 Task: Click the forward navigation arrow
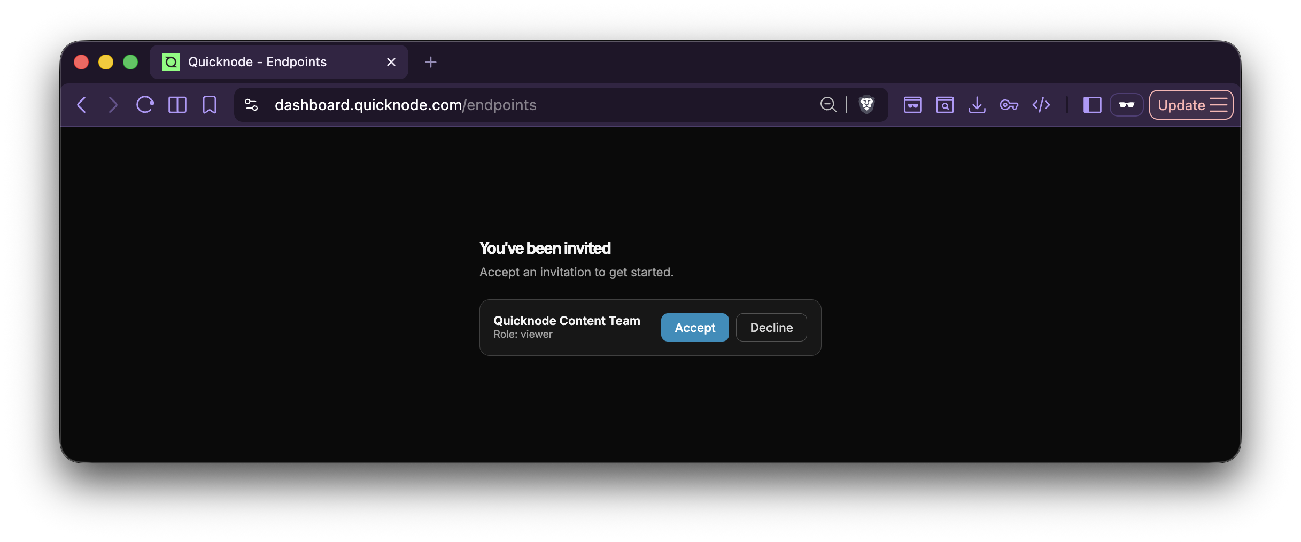click(x=113, y=105)
